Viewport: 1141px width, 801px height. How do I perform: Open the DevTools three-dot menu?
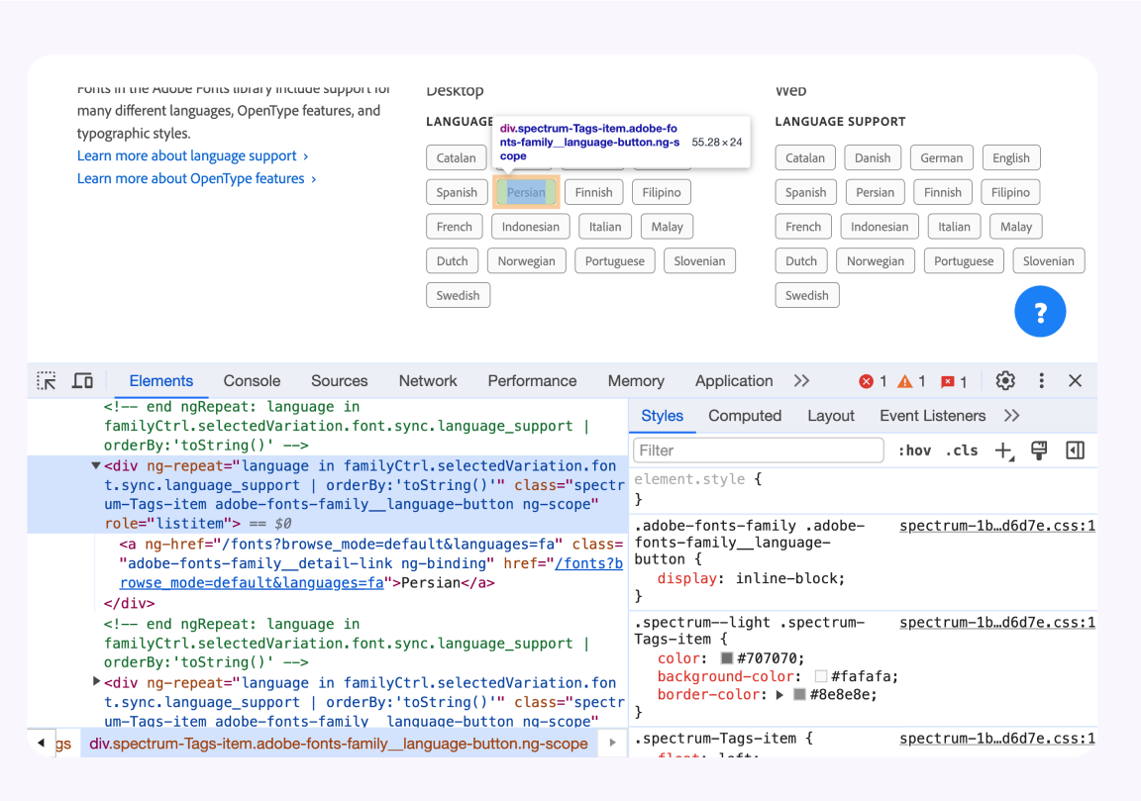click(x=1041, y=380)
